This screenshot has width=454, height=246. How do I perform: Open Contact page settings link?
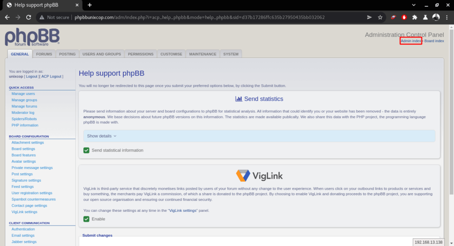click(x=29, y=206)
